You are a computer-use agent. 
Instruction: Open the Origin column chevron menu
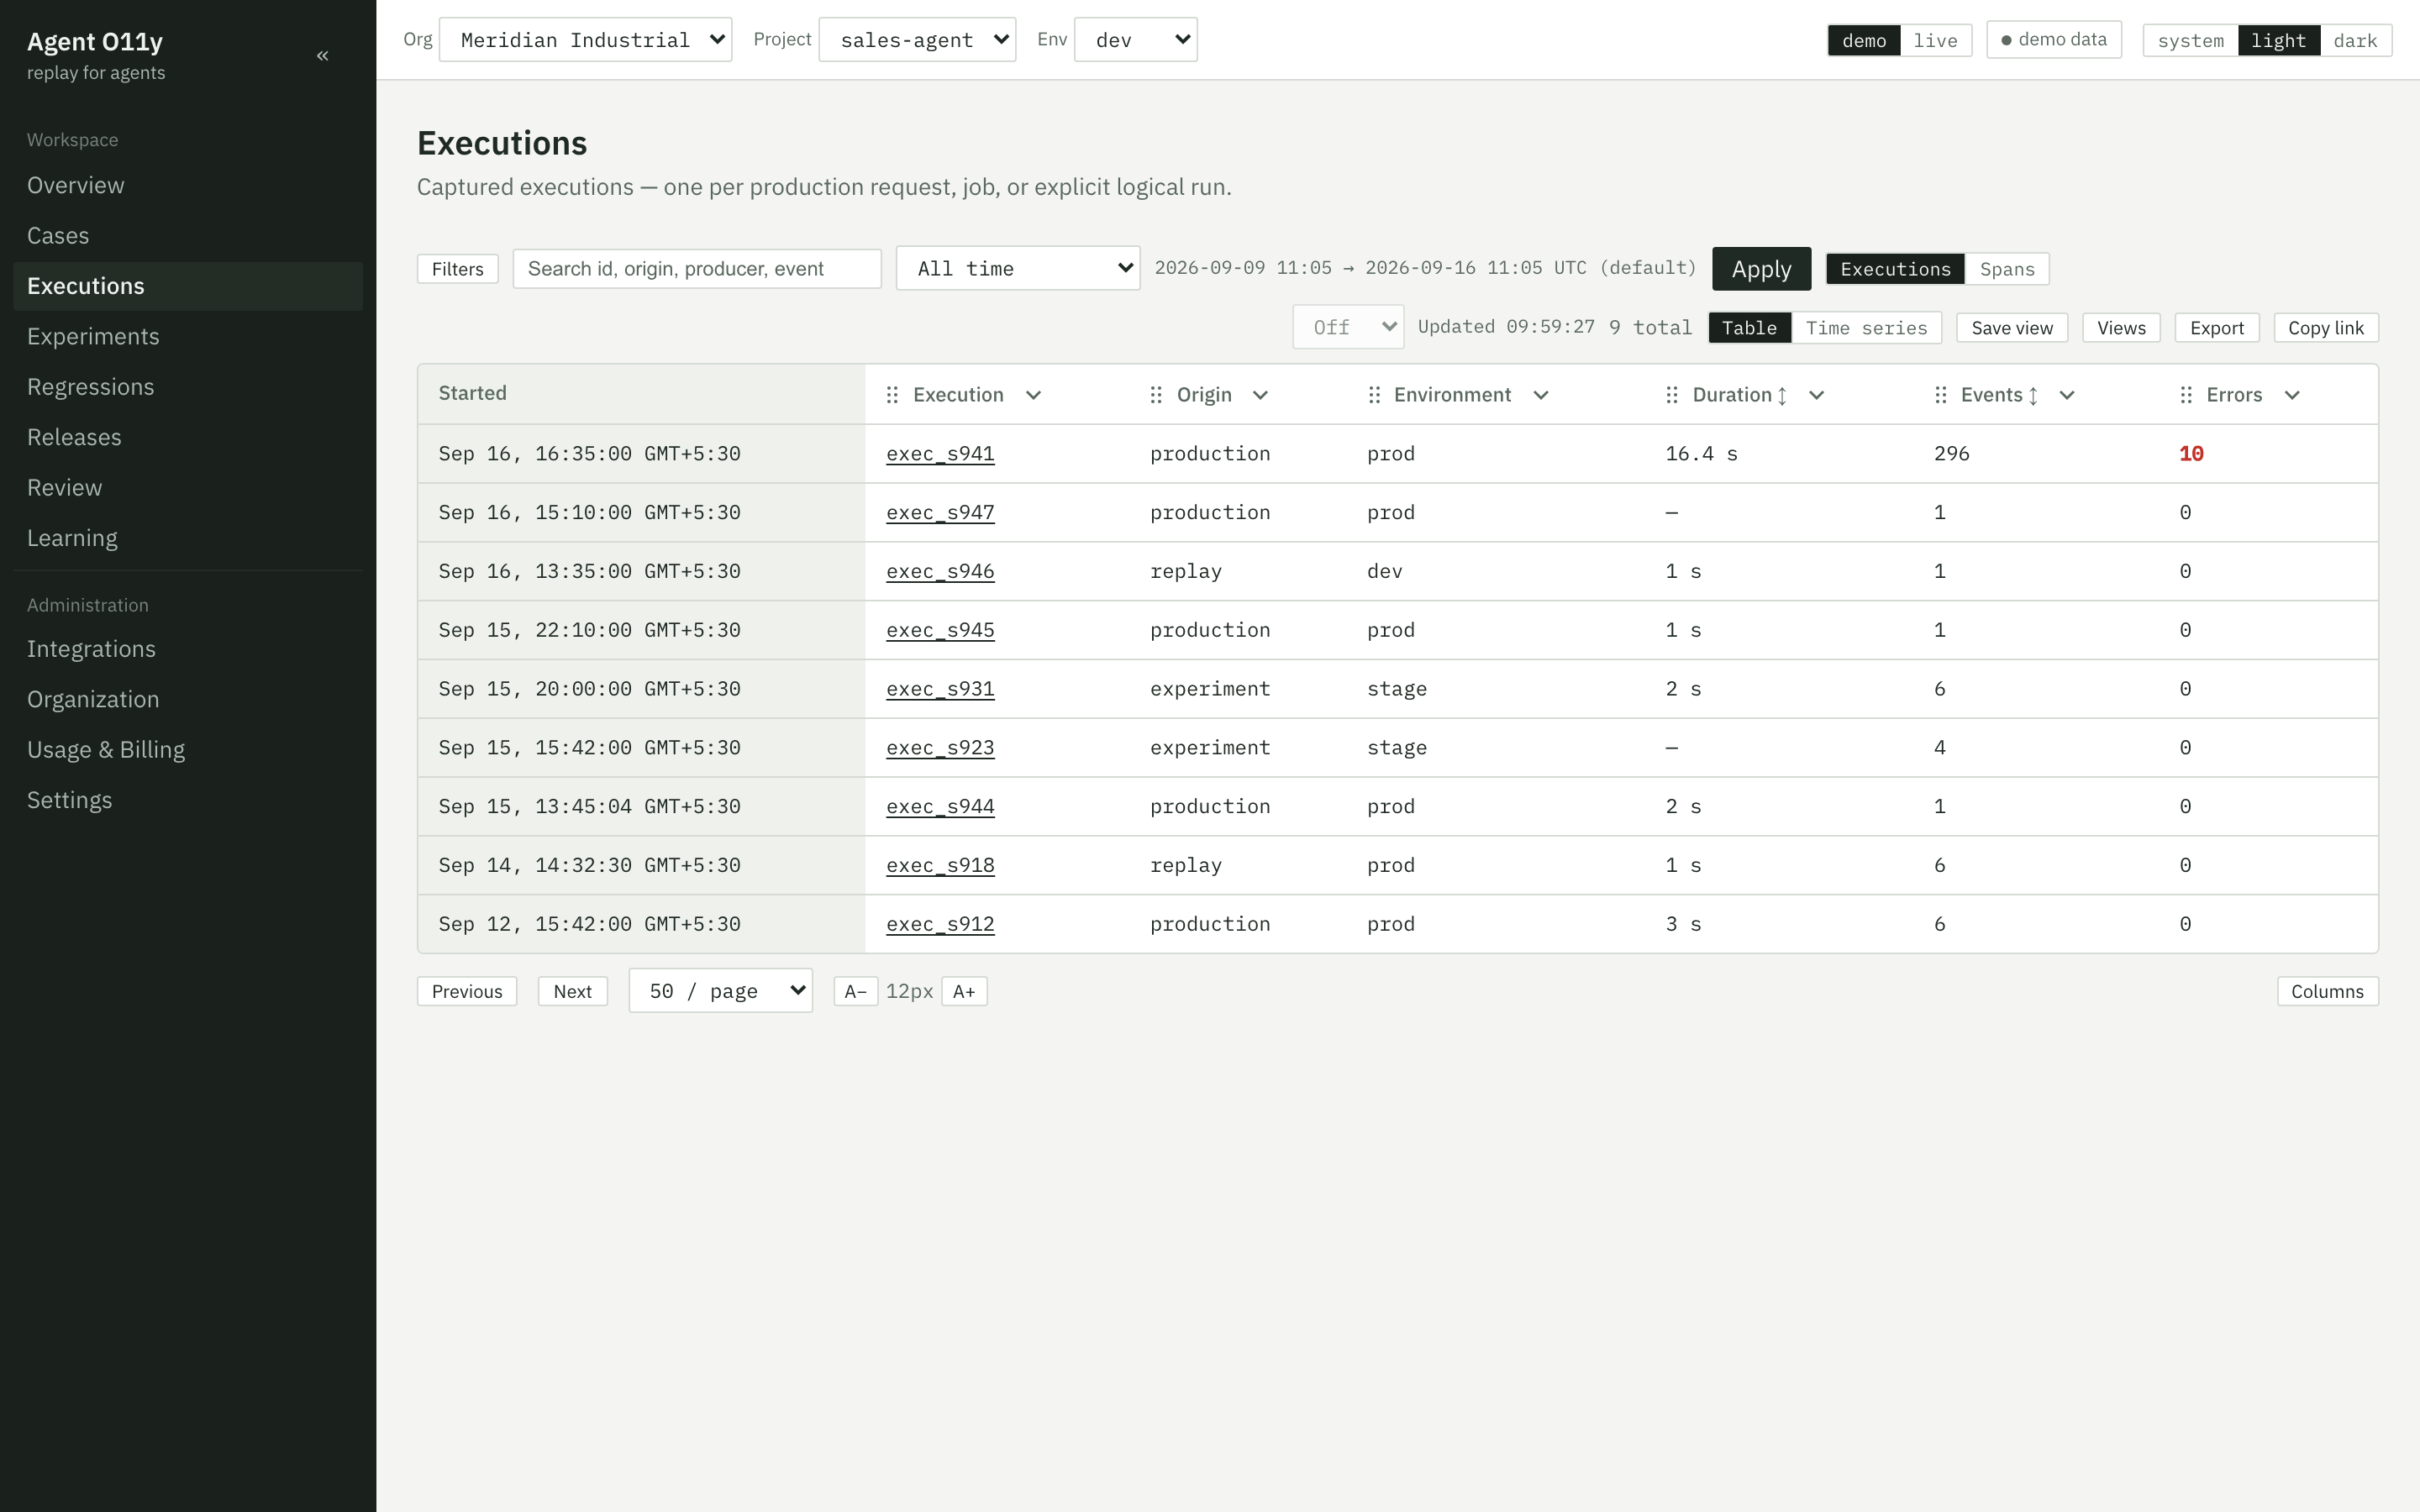click(x=1260, y=395)
